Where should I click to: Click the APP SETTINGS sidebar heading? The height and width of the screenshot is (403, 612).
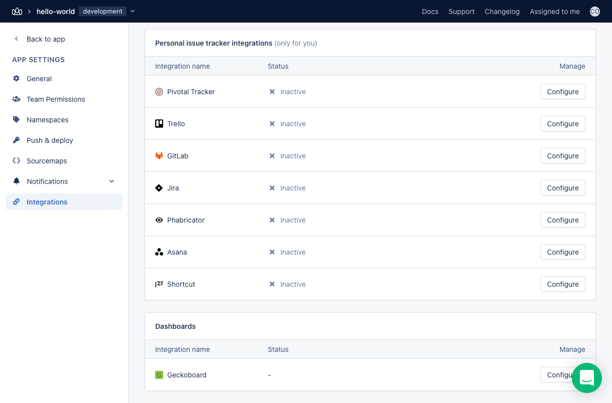pos(39,60)
